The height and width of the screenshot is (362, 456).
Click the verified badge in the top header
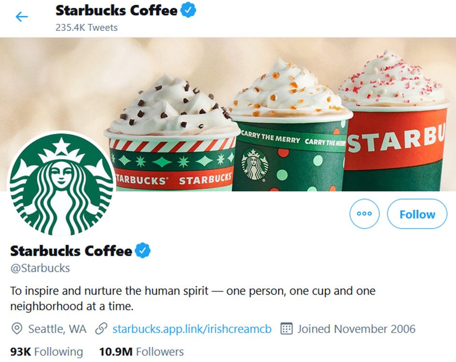click(x=188, y=11)
